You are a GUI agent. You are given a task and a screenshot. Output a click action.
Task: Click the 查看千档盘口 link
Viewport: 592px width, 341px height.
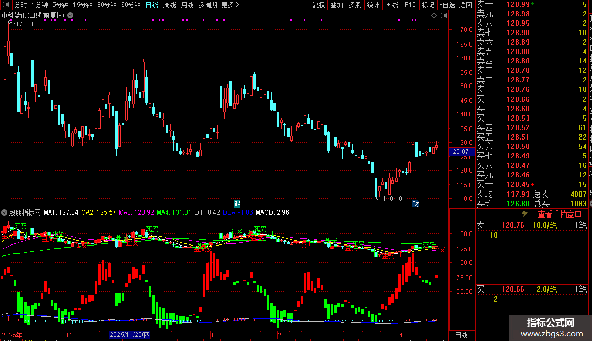pos(560,215)
